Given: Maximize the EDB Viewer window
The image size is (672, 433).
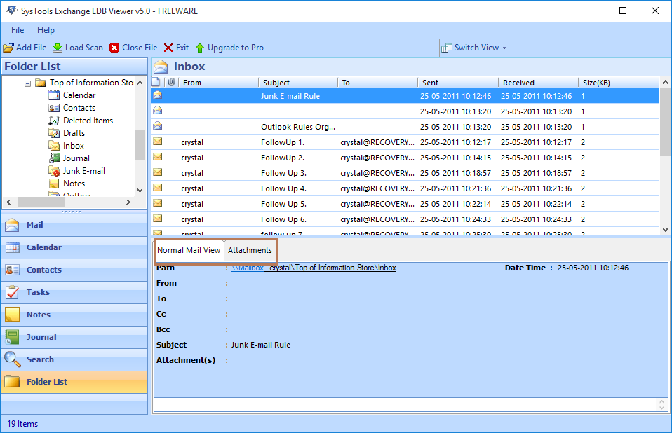Looking at the screenshot, I should pyautogui.click(x=623, y=11).
